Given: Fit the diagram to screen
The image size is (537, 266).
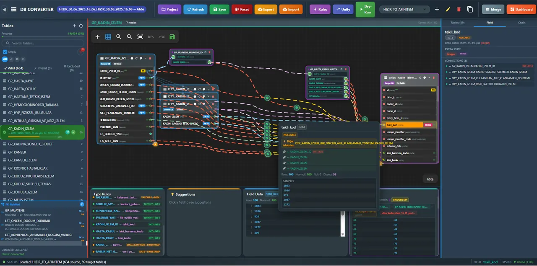Looking at the screenshot, I should 140,37.
